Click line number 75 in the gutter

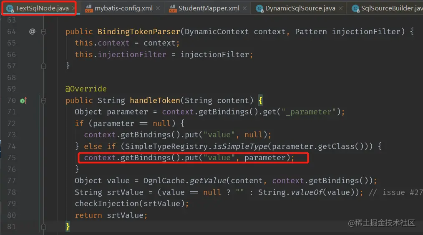11,157
